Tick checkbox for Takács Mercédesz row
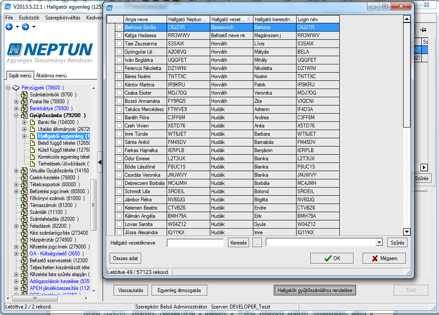Screen dimensions: 439x315 (x=120, y=109)
